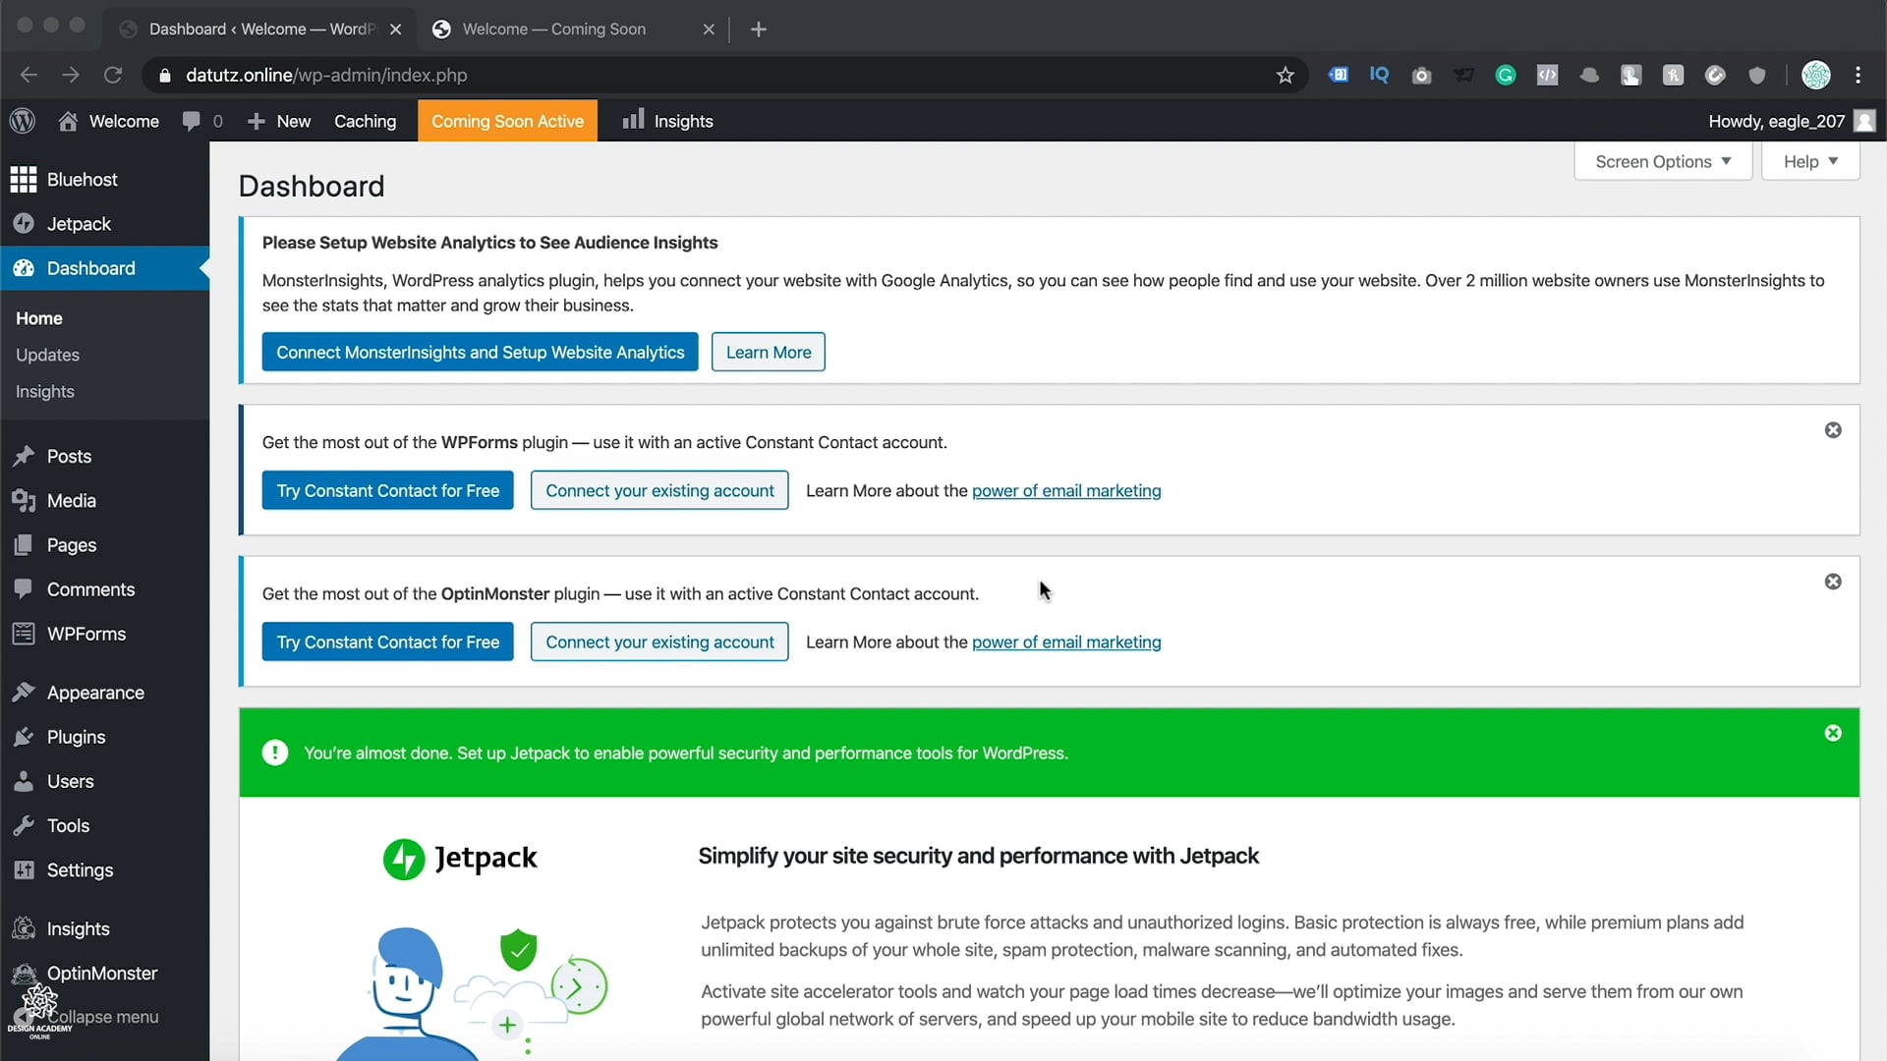Expand the Help dropdown
The height and width of the screenshot is (1061, 1887).
(x=1810, y=161)
